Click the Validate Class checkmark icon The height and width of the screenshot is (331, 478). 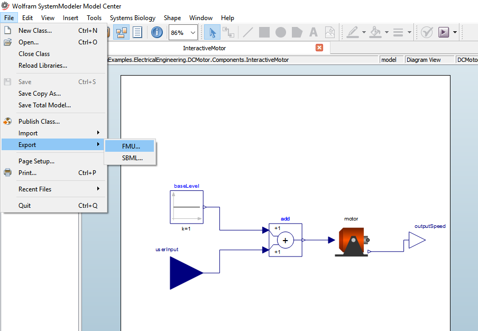coord(427,32)
